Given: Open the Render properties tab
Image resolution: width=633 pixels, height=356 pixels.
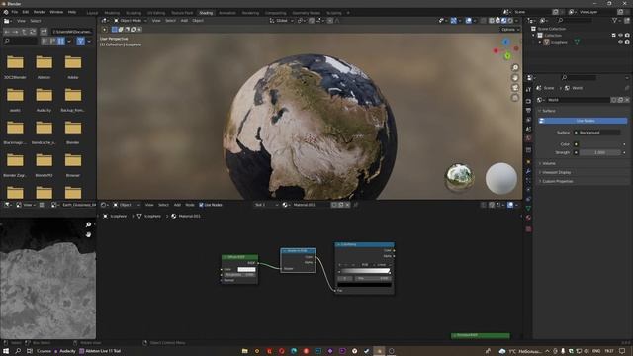Looking at the screenshot, I should coord(528,101).
